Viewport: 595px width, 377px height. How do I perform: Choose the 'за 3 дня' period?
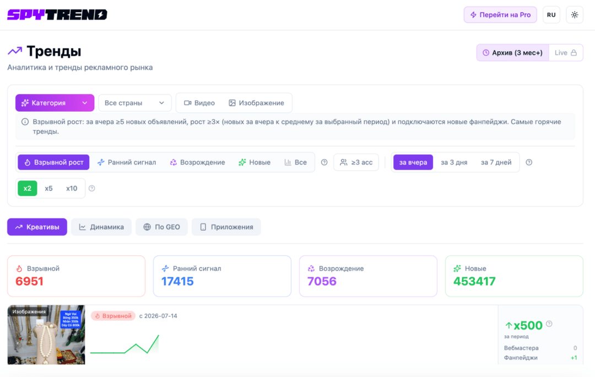click(454, 162)
